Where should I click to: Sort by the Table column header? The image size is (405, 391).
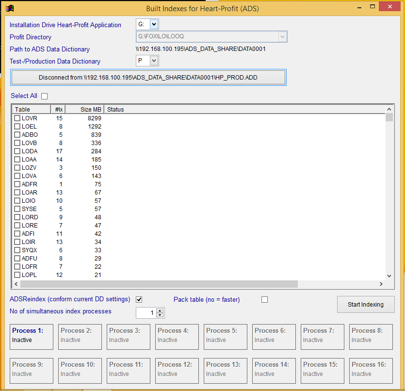[31, 110]
